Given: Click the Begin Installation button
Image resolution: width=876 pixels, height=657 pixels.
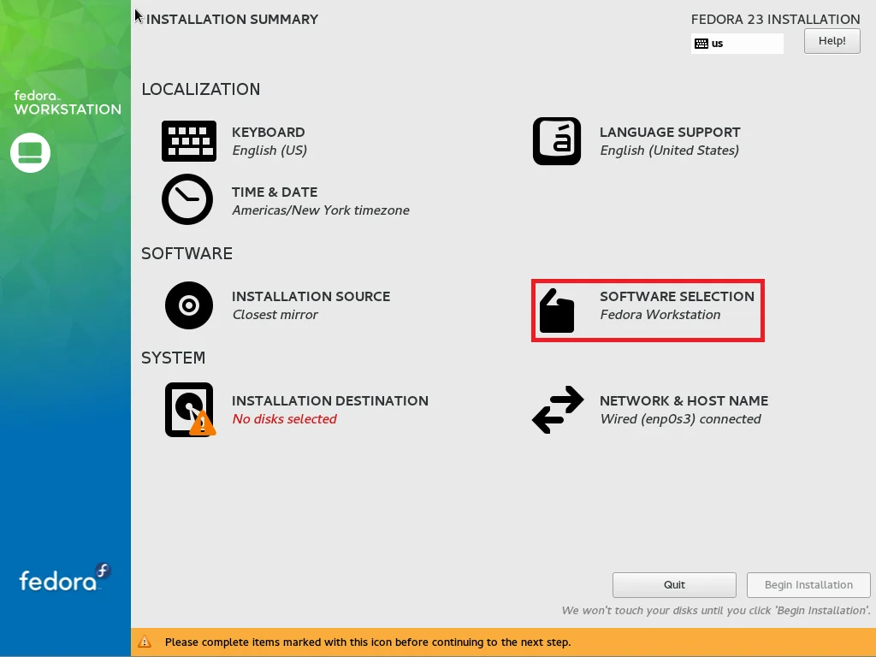Looking at the screenshot, I should tap(808, 585).
